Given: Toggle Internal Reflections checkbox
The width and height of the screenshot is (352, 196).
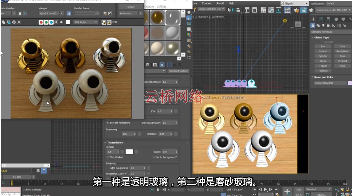Looking at the screenshot, I should point(108,123).
